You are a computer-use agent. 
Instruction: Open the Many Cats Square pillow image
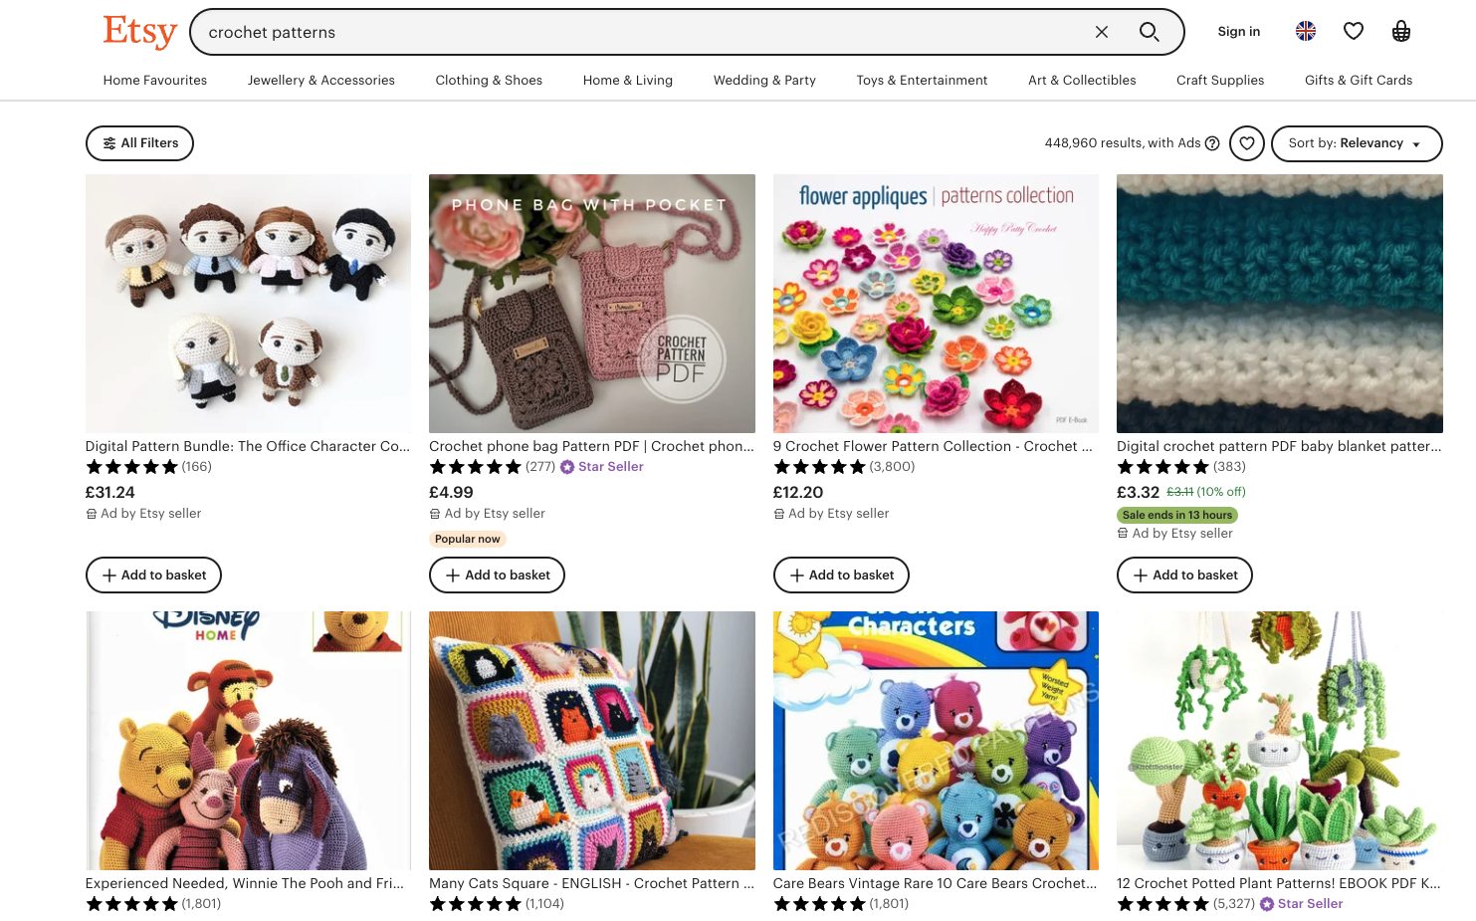(591, 741)
